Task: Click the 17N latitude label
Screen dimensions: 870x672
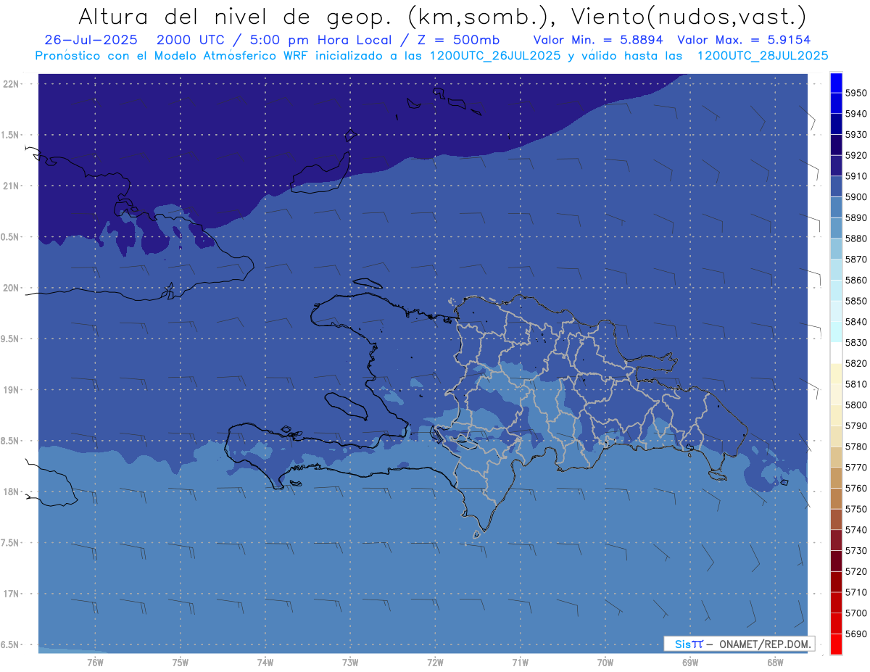Action: coord(12,593)
